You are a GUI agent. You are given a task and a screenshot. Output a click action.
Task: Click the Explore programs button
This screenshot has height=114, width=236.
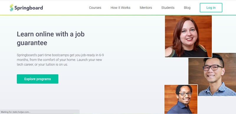coord(37,79)
